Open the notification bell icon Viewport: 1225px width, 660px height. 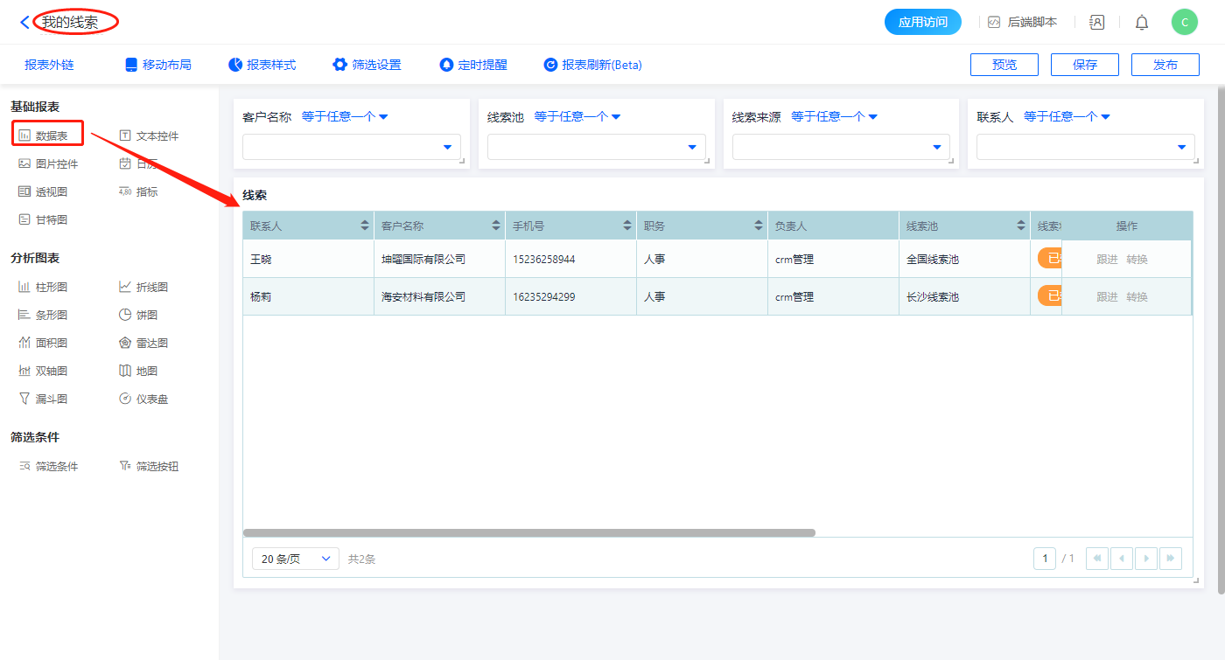pyautogui.click(x=1142, y=23)
